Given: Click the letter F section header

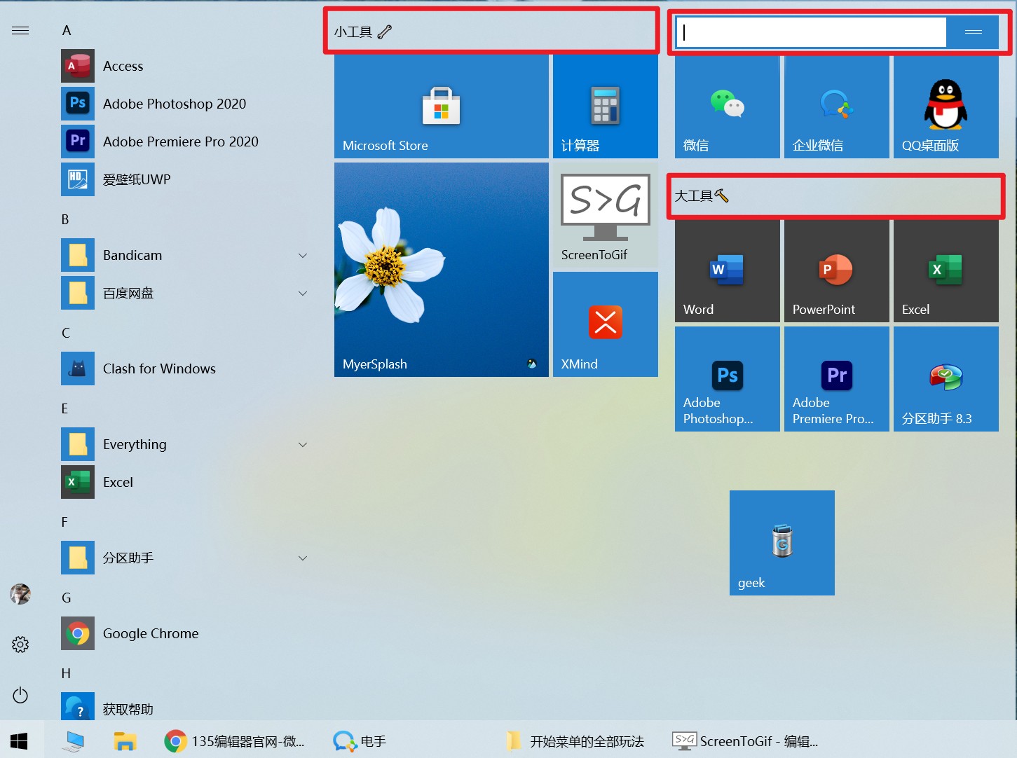Looking at the screenshot, I should [x=64, y=522].
